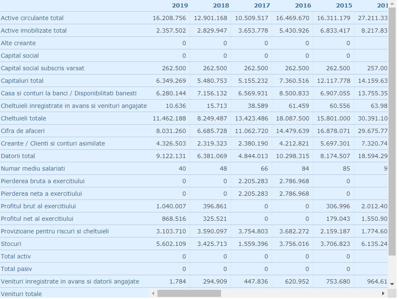
Task: Click the vertical scrollbar down arrow
Action: coord(392,284)
